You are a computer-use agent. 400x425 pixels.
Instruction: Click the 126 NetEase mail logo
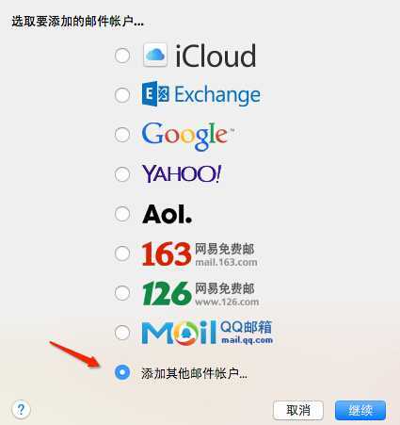click(x=200, y=293)
